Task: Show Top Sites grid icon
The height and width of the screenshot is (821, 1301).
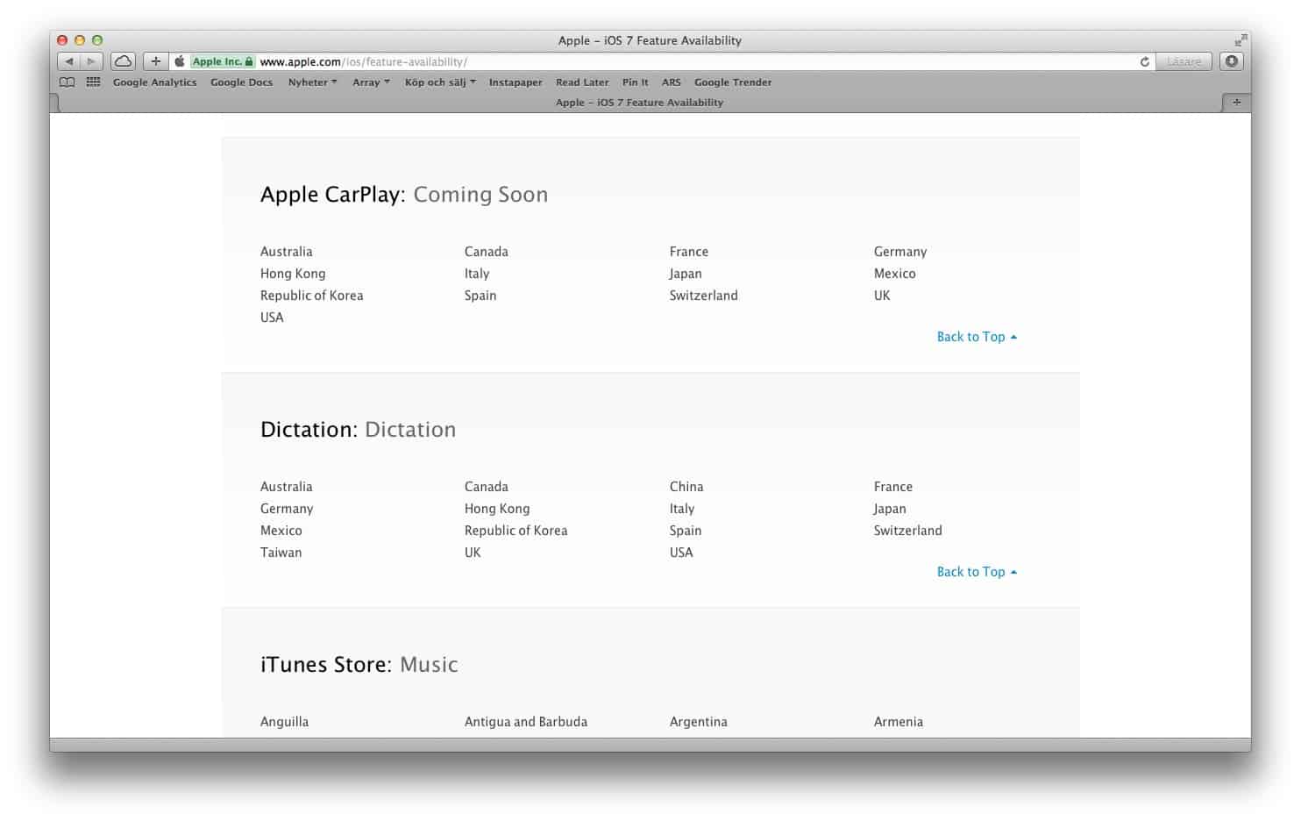Action: point(93,82)
